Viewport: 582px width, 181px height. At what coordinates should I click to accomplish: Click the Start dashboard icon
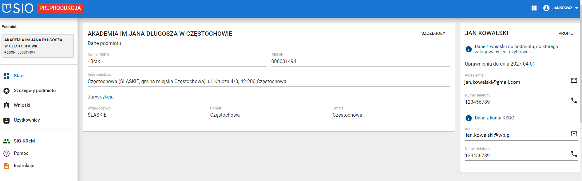[6, 76]
